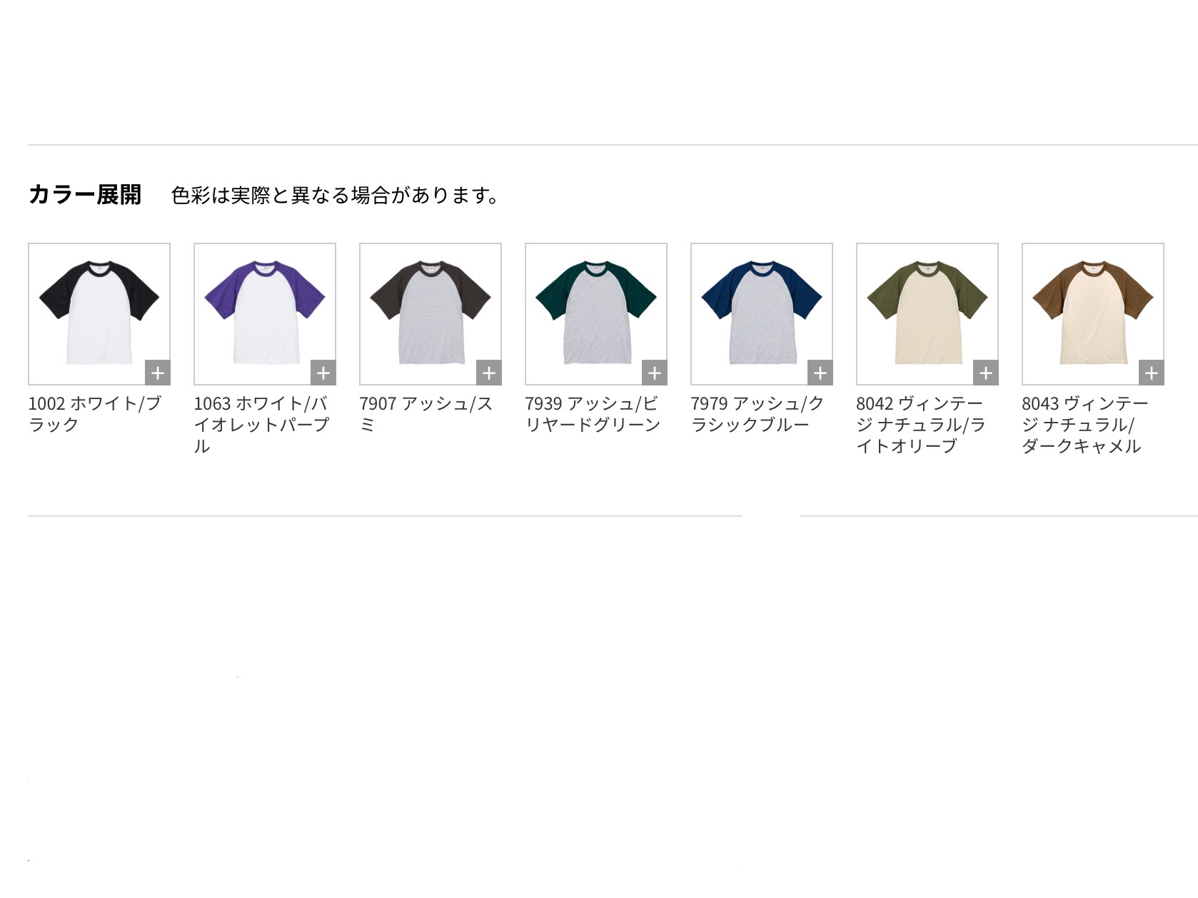
Task: Click plus icon on 8042 Light Olive shirt
Action: [985, 373]
